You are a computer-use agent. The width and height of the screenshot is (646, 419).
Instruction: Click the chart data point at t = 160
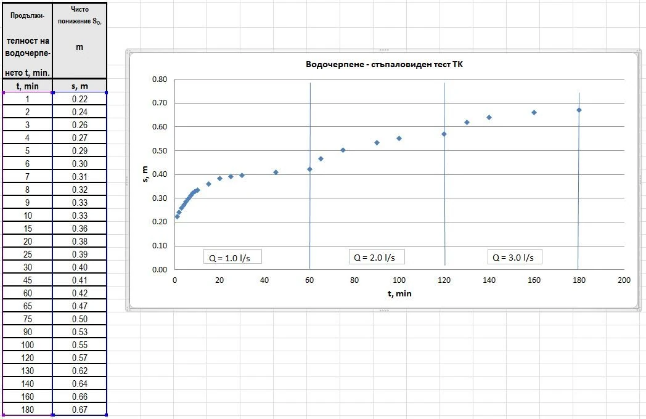534,113
